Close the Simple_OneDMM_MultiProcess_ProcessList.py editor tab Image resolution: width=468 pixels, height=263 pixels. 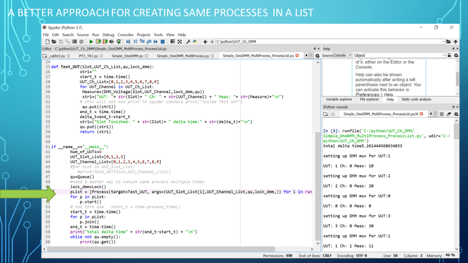[x=298, y=56]
